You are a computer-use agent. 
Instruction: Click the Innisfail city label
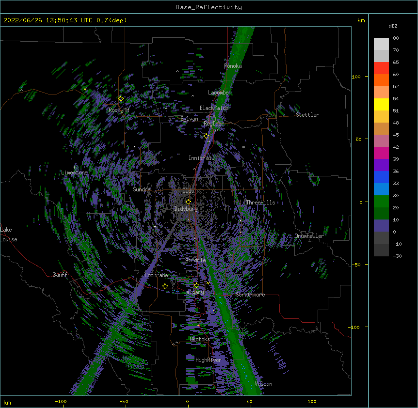[202, 158]
